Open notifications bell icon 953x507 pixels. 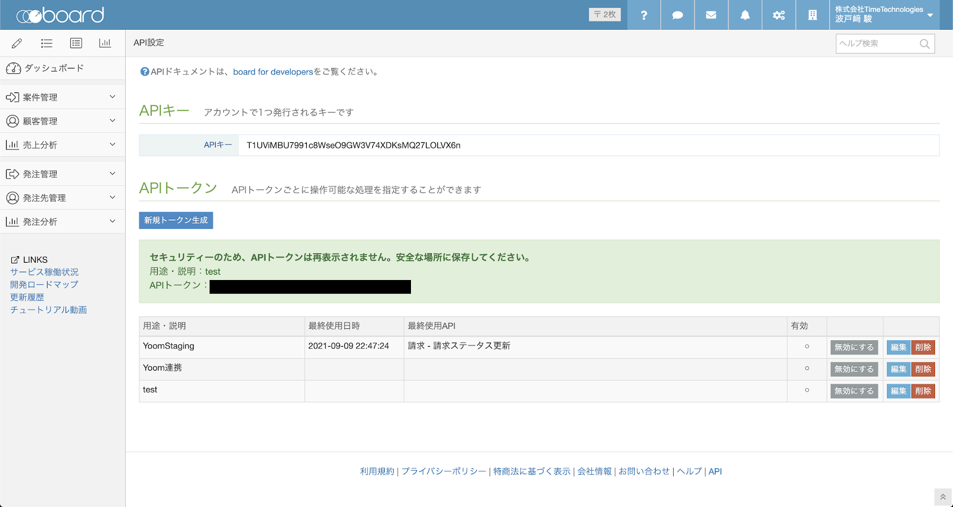point(745,15)
